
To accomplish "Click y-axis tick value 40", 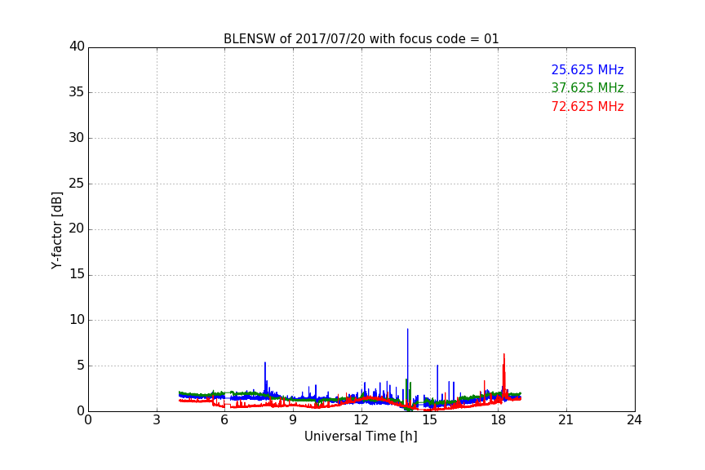I will point(77,47).
